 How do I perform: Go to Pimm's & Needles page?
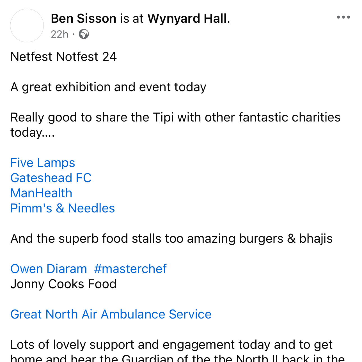pos(63,208)
